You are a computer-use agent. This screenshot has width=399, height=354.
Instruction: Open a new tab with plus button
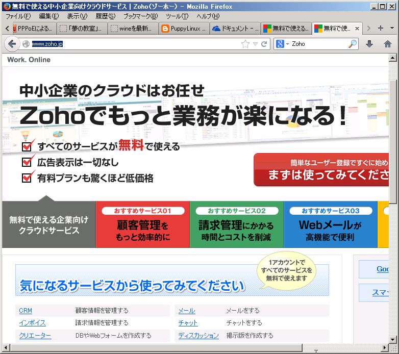[381, 28]
